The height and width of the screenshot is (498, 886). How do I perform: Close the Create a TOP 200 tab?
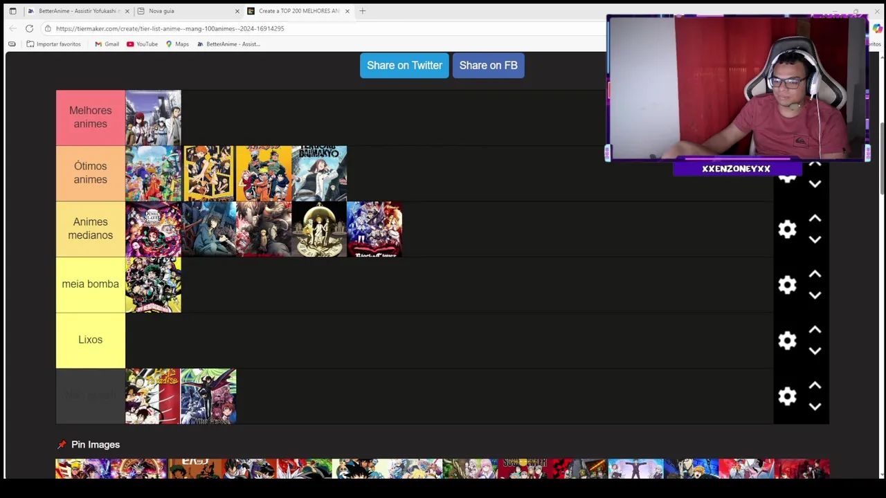[347, 11]
